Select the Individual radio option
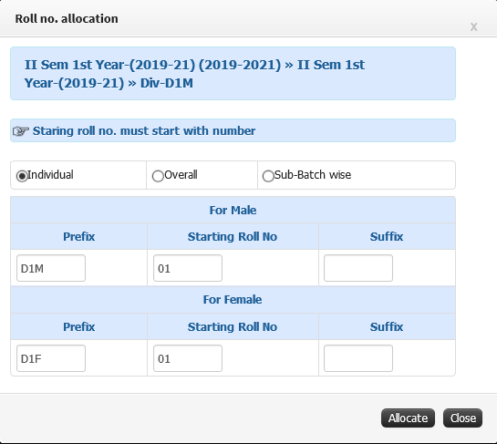This screenshot has width=497, height=444. pyautogui.click(x=22, y=176)
